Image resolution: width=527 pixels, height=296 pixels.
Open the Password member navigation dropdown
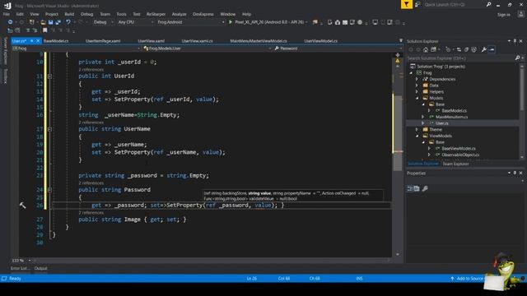click(338, 49)
